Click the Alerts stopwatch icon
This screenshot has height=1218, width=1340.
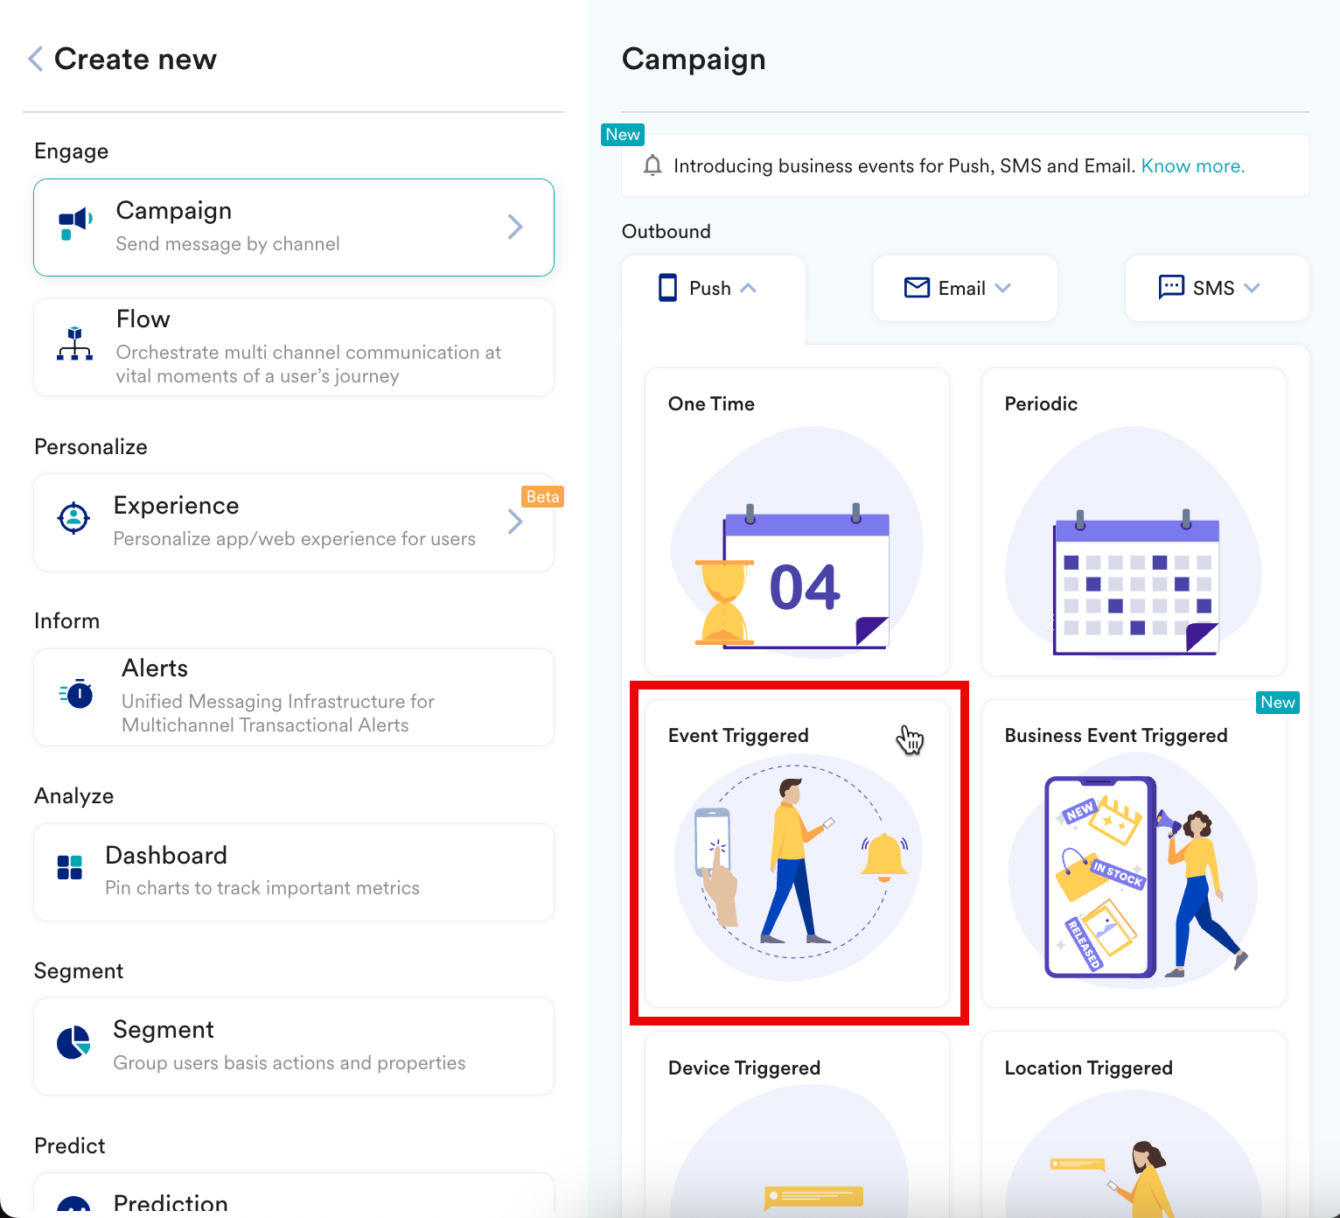pyautogui.click(x=77, y=693)
